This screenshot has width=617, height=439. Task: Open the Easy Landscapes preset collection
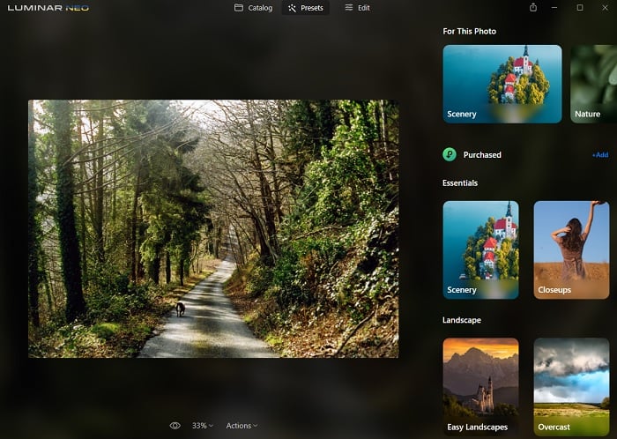point(480,386)
